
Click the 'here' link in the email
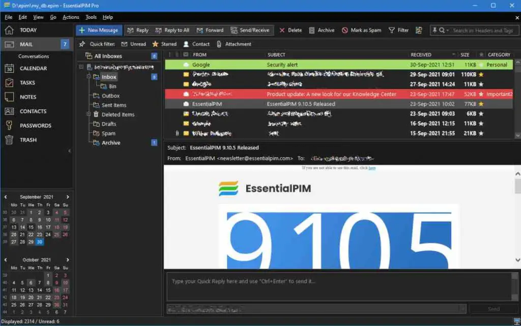point(372,168)
